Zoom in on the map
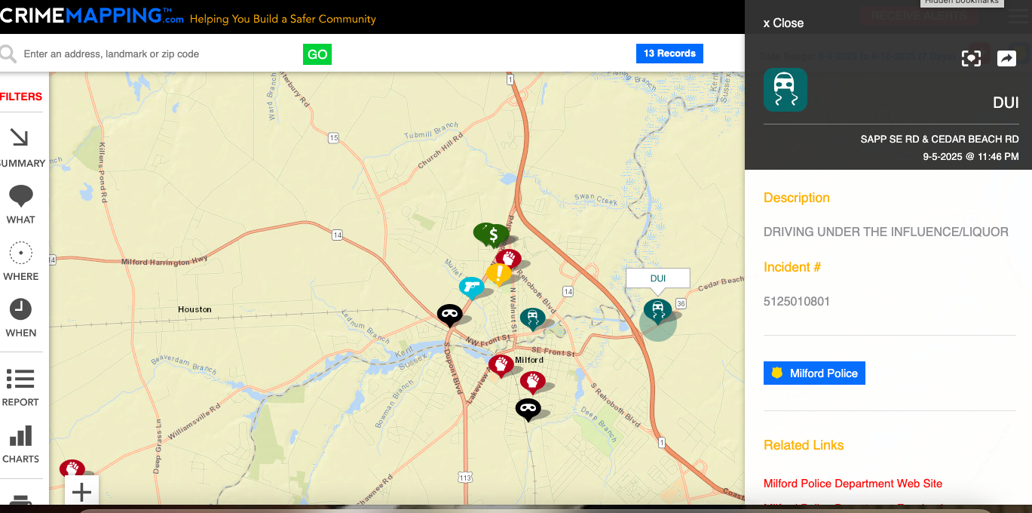Viewport: 1032px width, 513px height. [x=81, y=493]
